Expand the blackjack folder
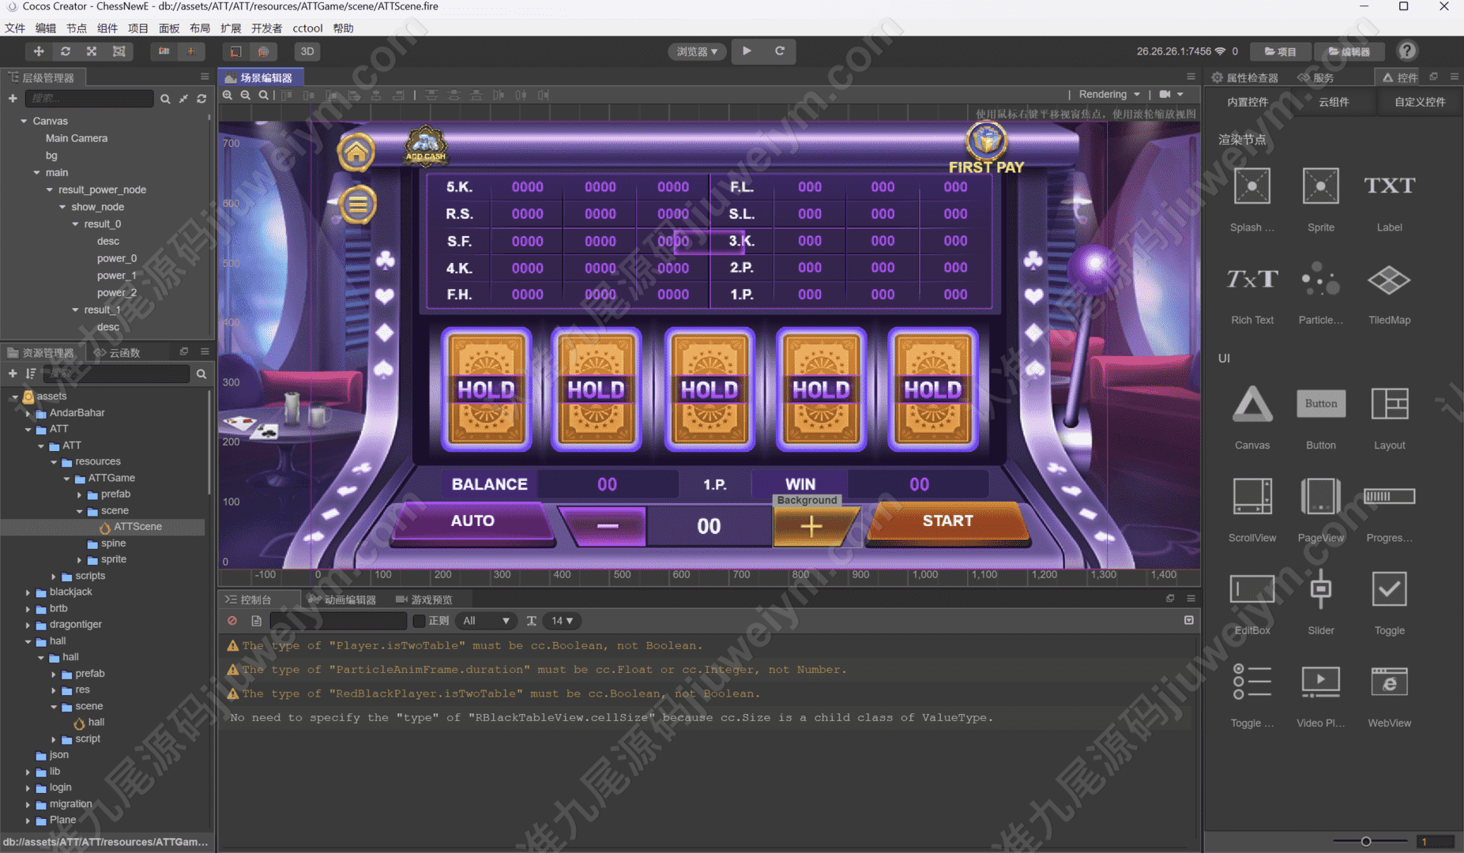Viewport: 1464px width, 853px height. (x=28, y=592)
